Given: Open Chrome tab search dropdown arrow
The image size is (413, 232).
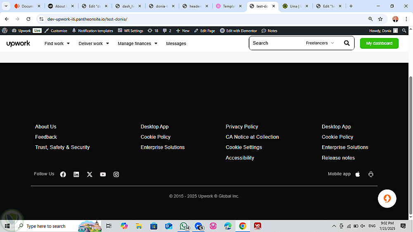Looking at the screenshot, I should click(6, 6).
